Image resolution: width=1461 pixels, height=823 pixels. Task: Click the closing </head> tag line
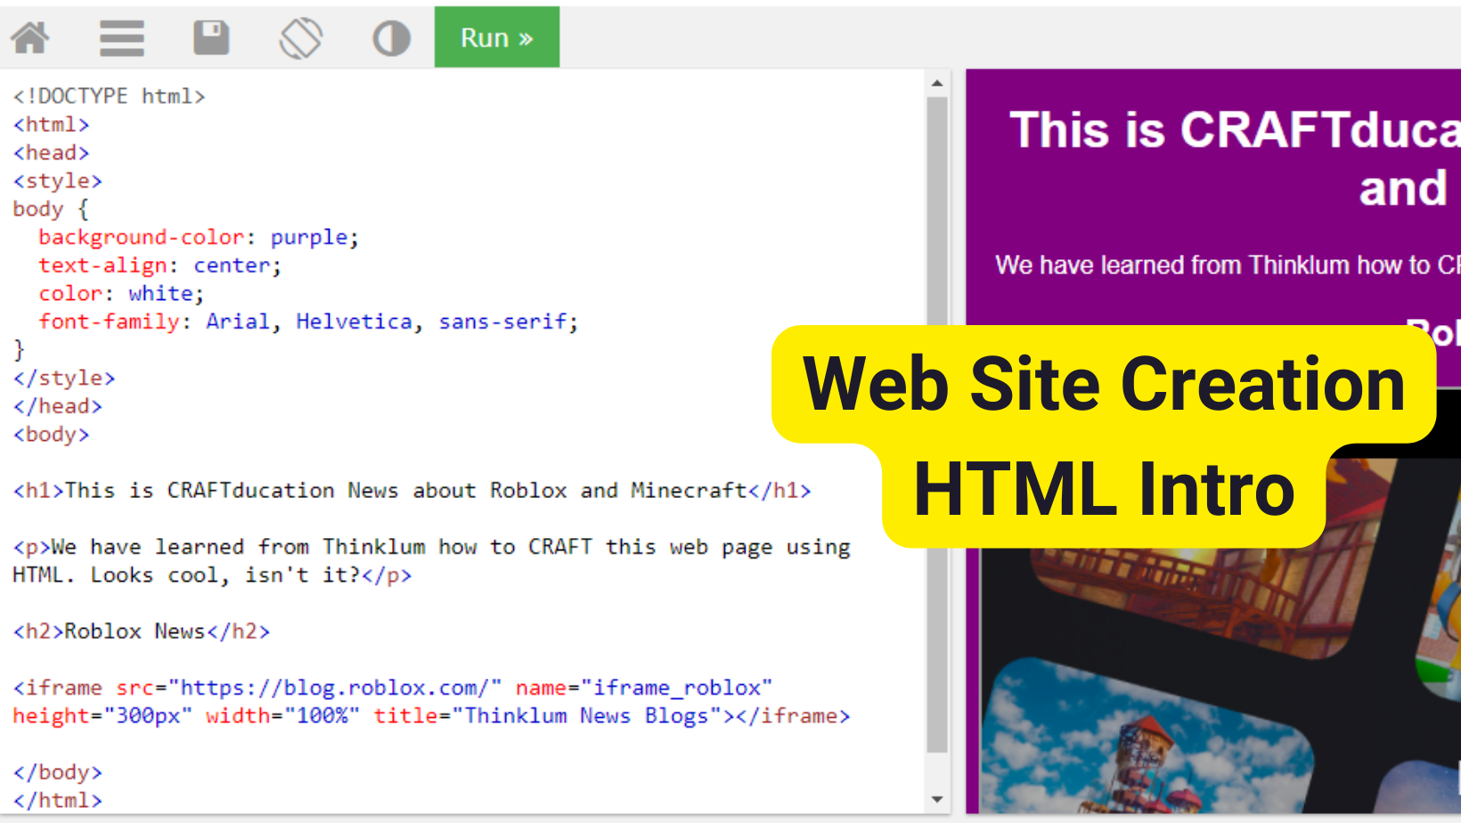coord(58,406)
